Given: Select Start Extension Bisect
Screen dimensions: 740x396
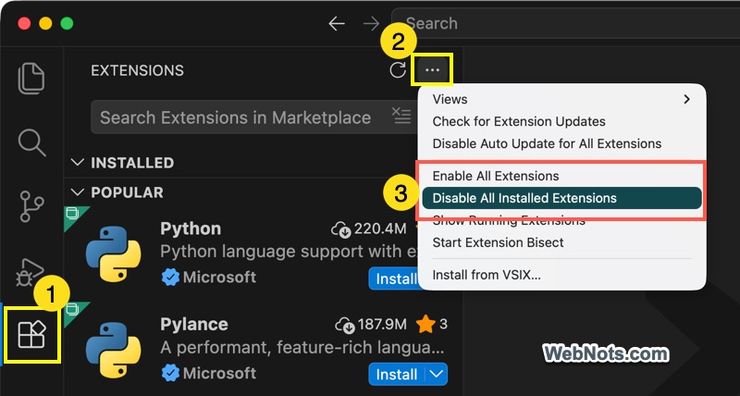Looking at the screenshot, I should 561,242.
